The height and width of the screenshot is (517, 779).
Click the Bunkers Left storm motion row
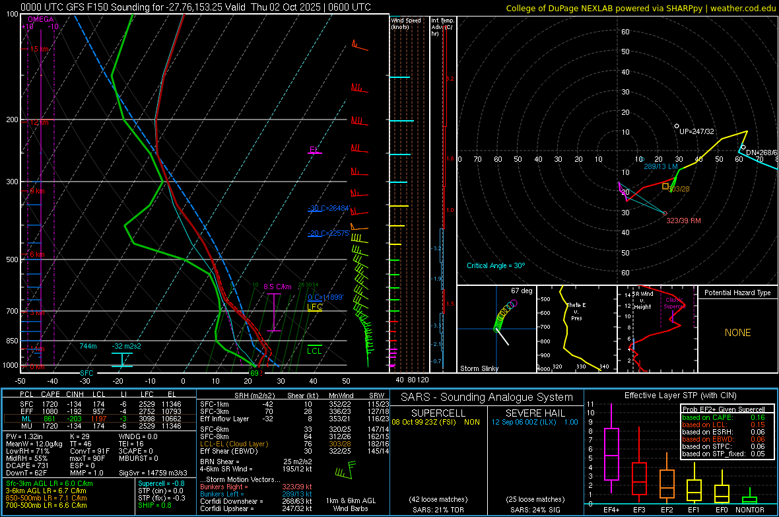coord(256,494)
